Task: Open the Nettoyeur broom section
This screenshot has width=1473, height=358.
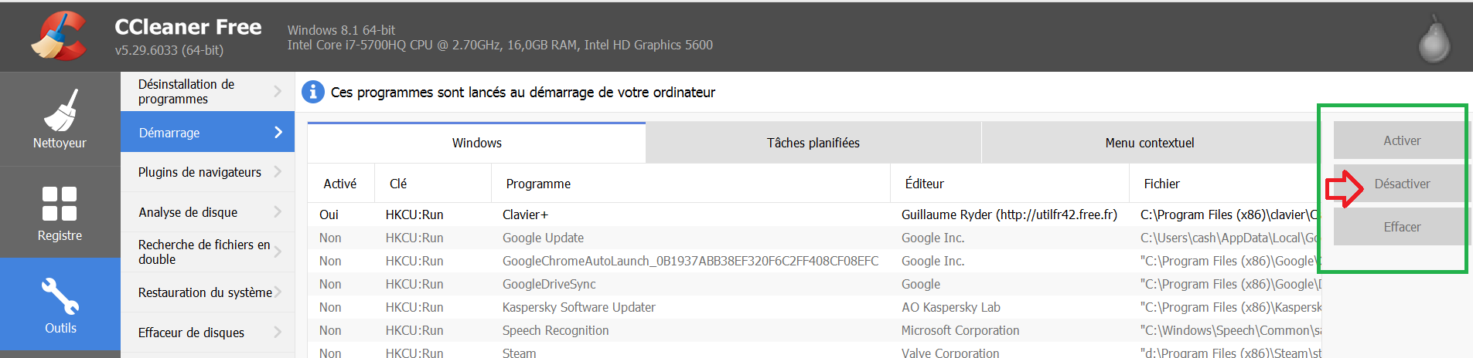Action: [x=60, y=119]
